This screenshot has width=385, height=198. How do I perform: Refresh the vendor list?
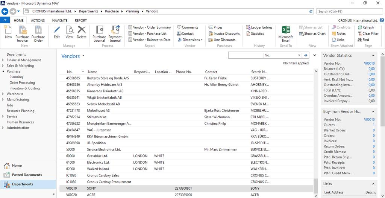pyautogui.click(x=365, y=27)
